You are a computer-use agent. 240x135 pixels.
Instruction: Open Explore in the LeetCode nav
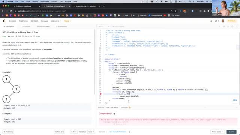tap(12, 21)
